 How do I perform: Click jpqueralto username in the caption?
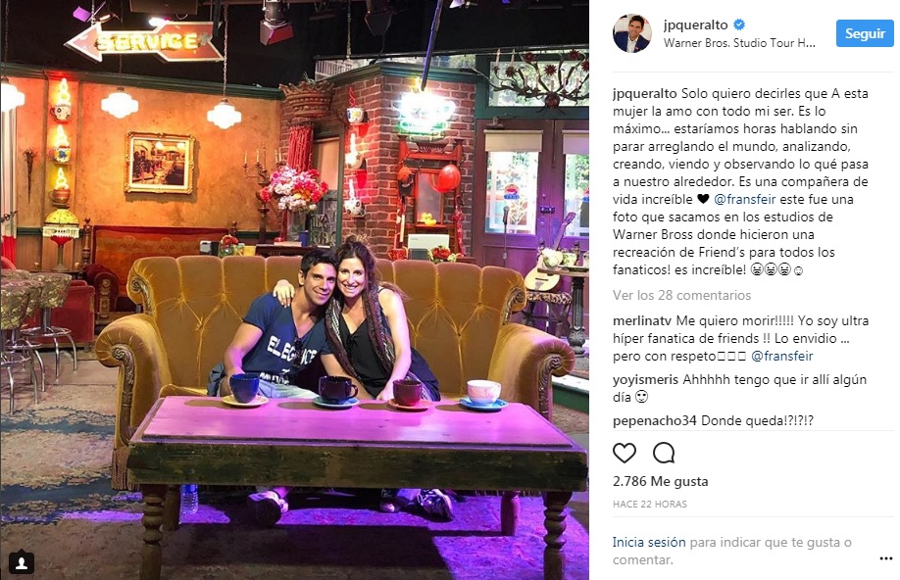coord(644,93)
